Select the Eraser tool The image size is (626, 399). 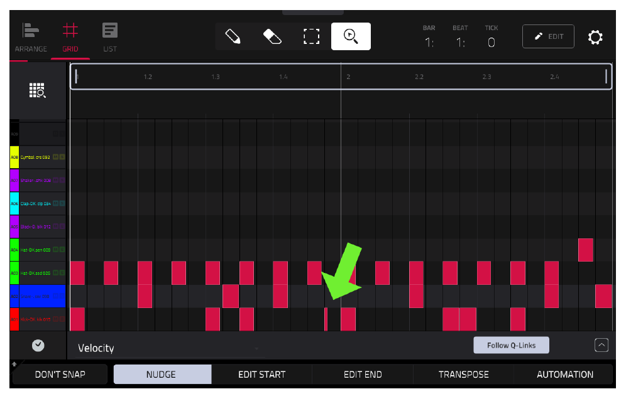tap(272, 36)
